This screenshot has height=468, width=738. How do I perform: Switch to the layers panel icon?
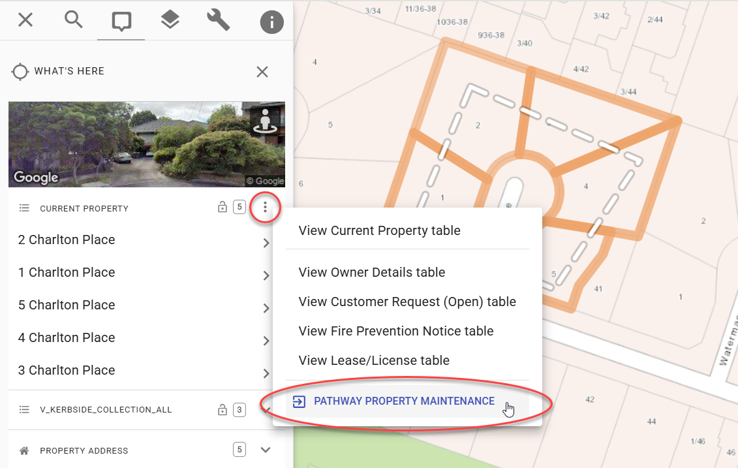[x=170, y=20]
